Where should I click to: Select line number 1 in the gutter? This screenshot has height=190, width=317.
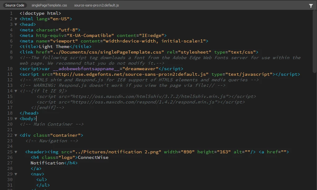(x=11, y=13)
